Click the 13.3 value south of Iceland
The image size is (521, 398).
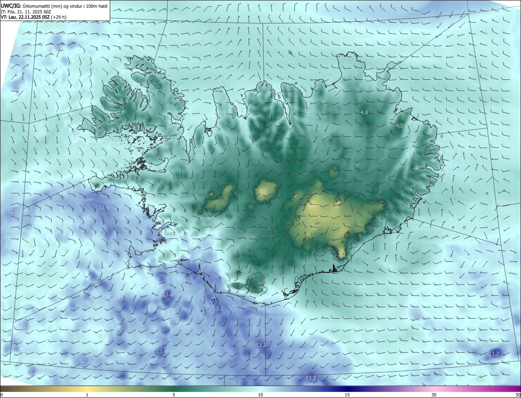261,345
